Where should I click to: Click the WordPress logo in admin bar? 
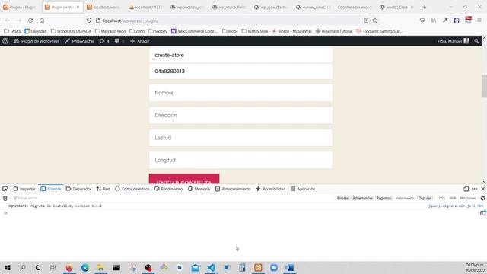[x=5, y=41]
